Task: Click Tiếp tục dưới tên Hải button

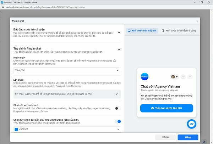Action: coord(166,108)
